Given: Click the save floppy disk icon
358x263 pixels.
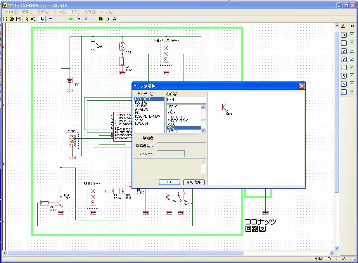Looking at the screenshot, I should point(18,19).
